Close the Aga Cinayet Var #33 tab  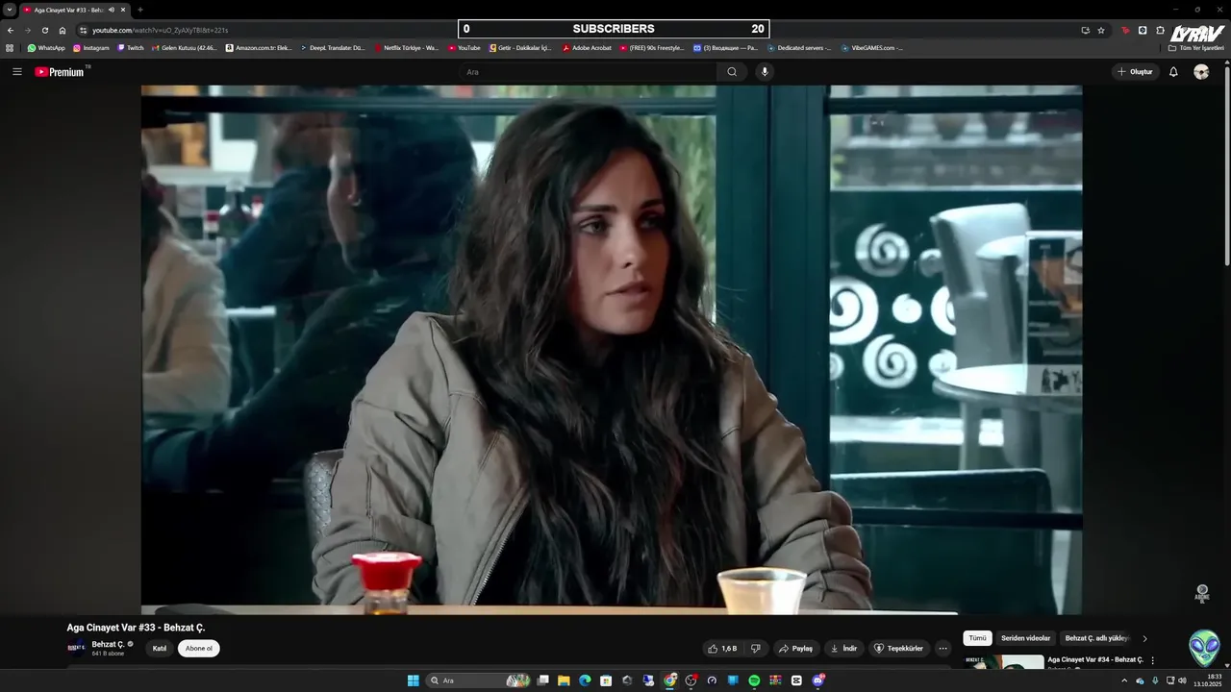coord(123,10)
